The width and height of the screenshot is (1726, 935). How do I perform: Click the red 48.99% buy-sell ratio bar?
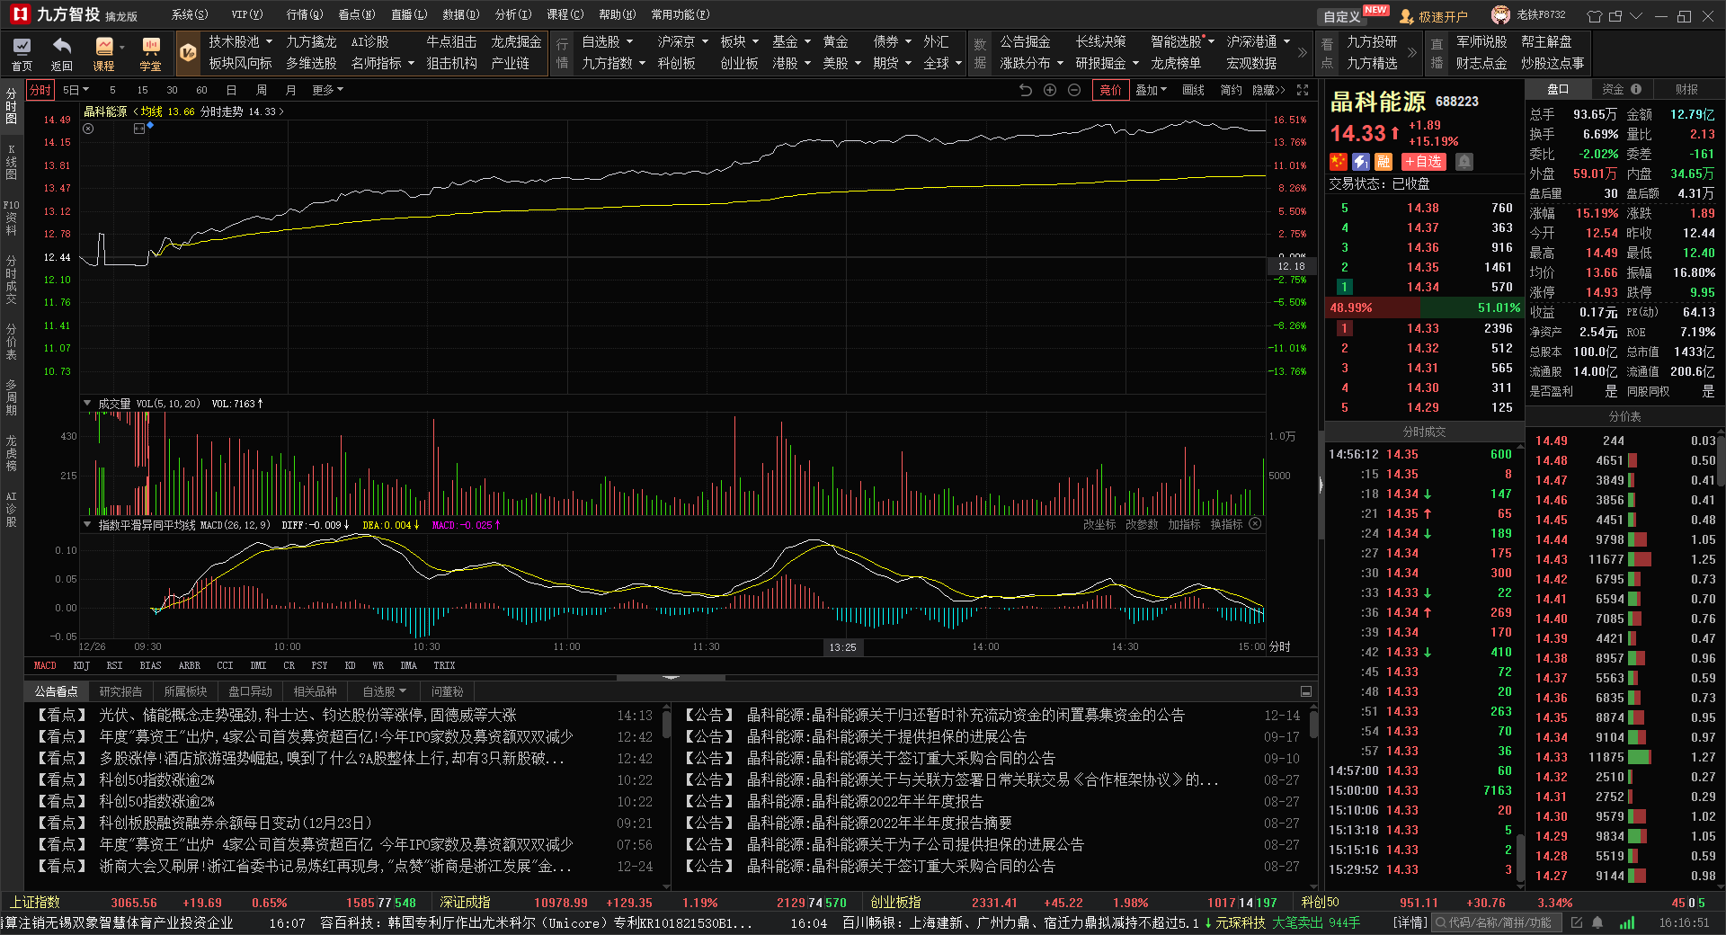click(x=1375, y=307)
